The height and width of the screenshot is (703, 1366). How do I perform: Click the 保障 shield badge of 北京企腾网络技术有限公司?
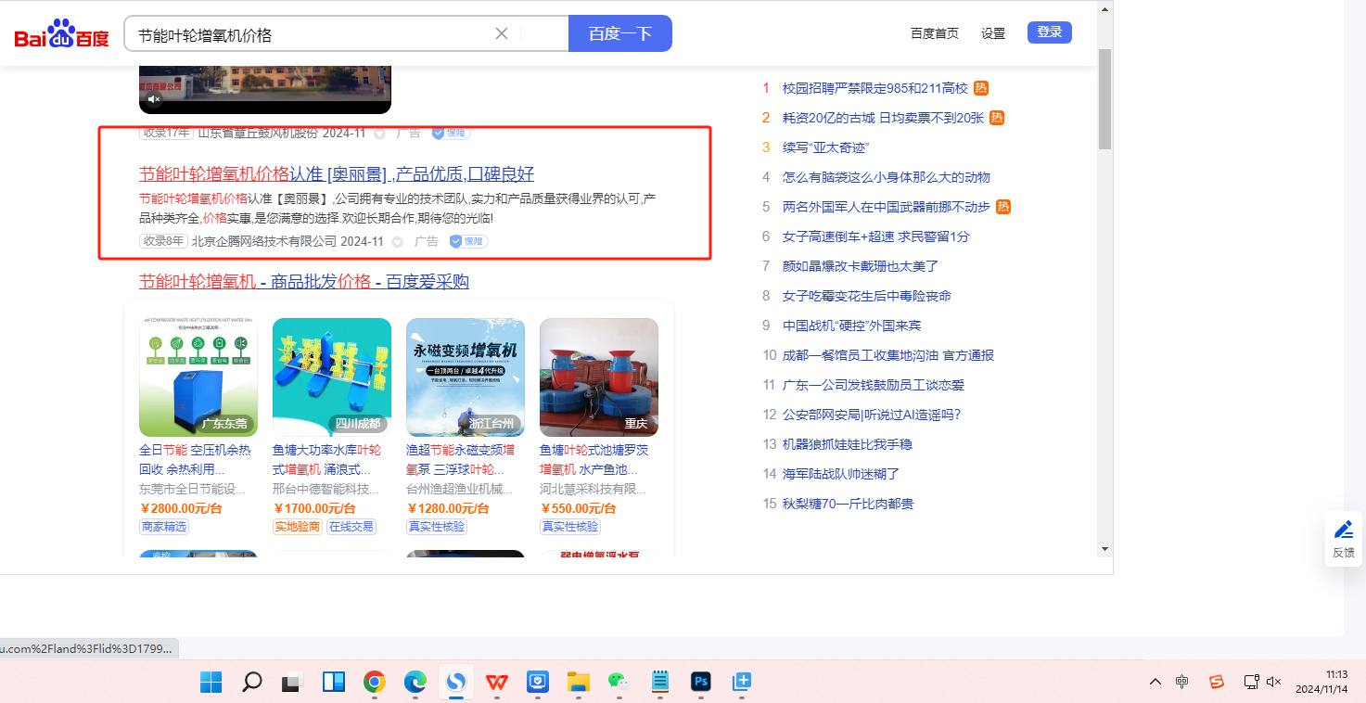tap(469, 242)
